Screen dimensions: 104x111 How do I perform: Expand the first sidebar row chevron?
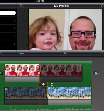15,20
